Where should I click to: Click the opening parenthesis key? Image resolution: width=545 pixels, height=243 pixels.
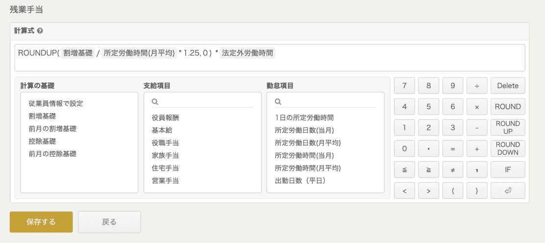[452, 191]
